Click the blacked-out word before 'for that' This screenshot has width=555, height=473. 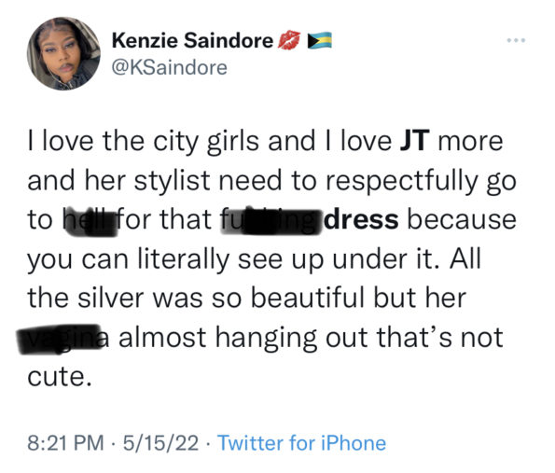(90, 221)
